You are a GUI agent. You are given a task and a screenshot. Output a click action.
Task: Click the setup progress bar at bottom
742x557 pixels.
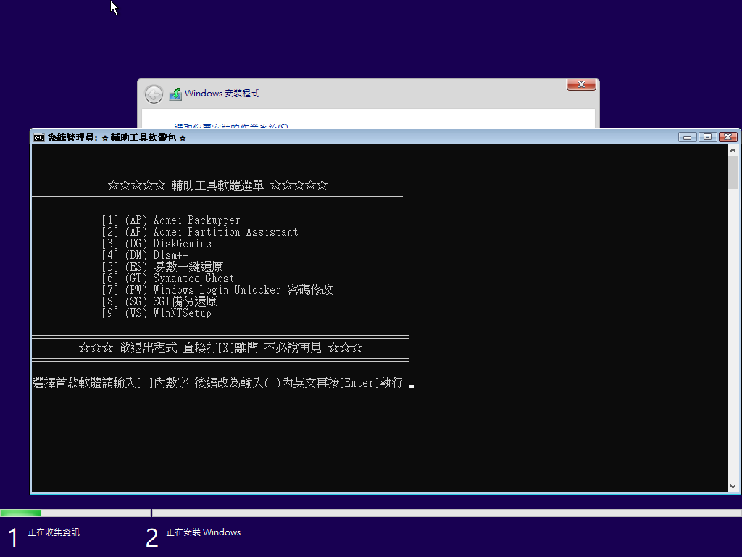pos(371,513)
